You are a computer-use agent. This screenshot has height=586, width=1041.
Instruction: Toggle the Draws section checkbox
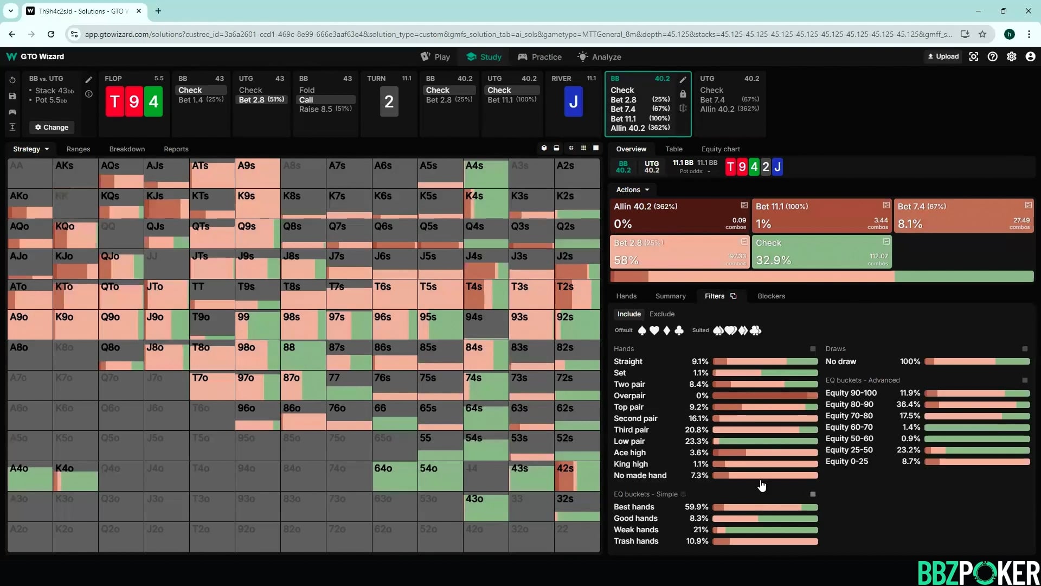pos(1024,349)
